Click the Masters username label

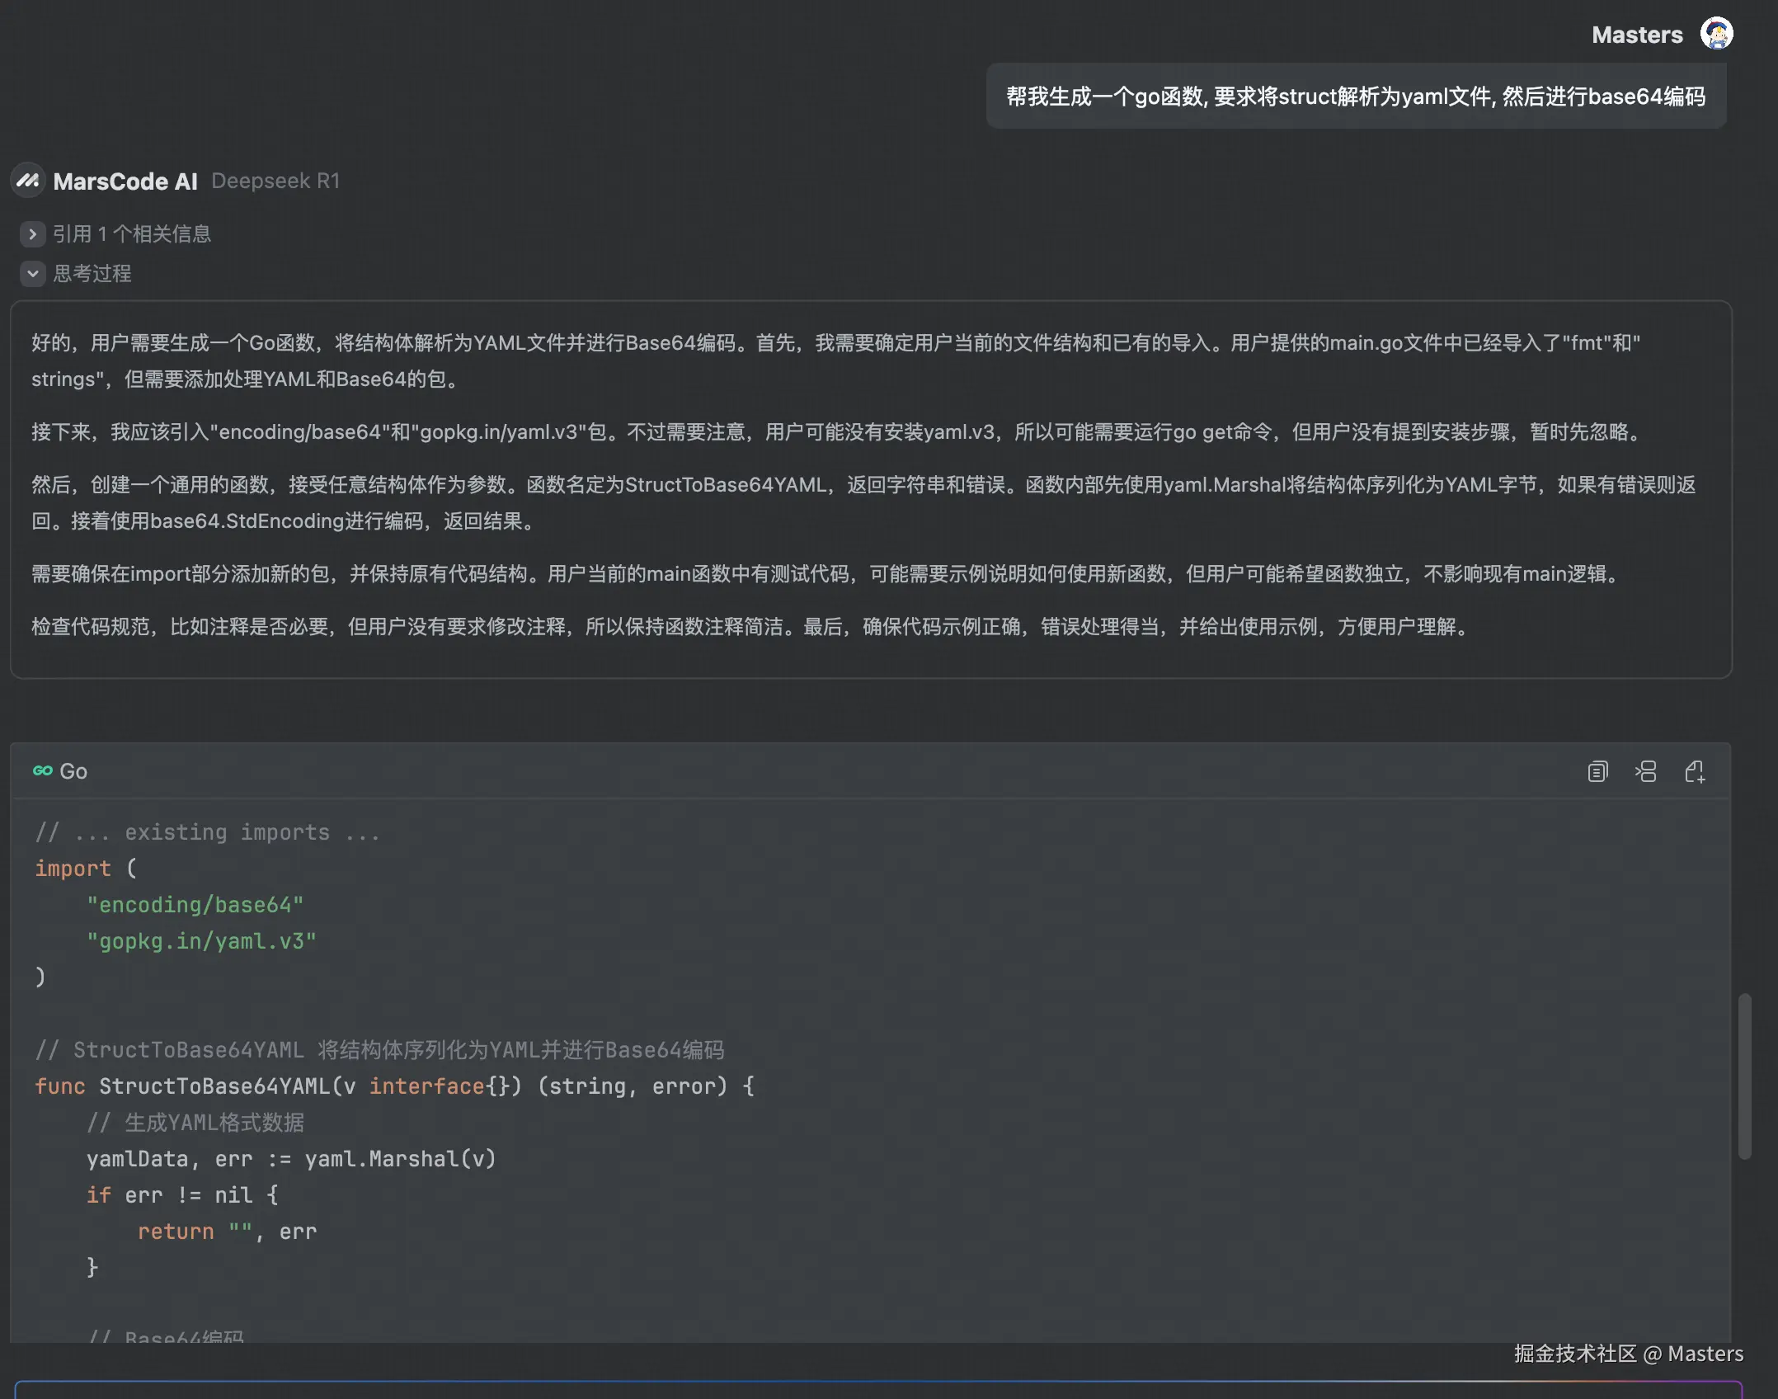coord(1636,34)
